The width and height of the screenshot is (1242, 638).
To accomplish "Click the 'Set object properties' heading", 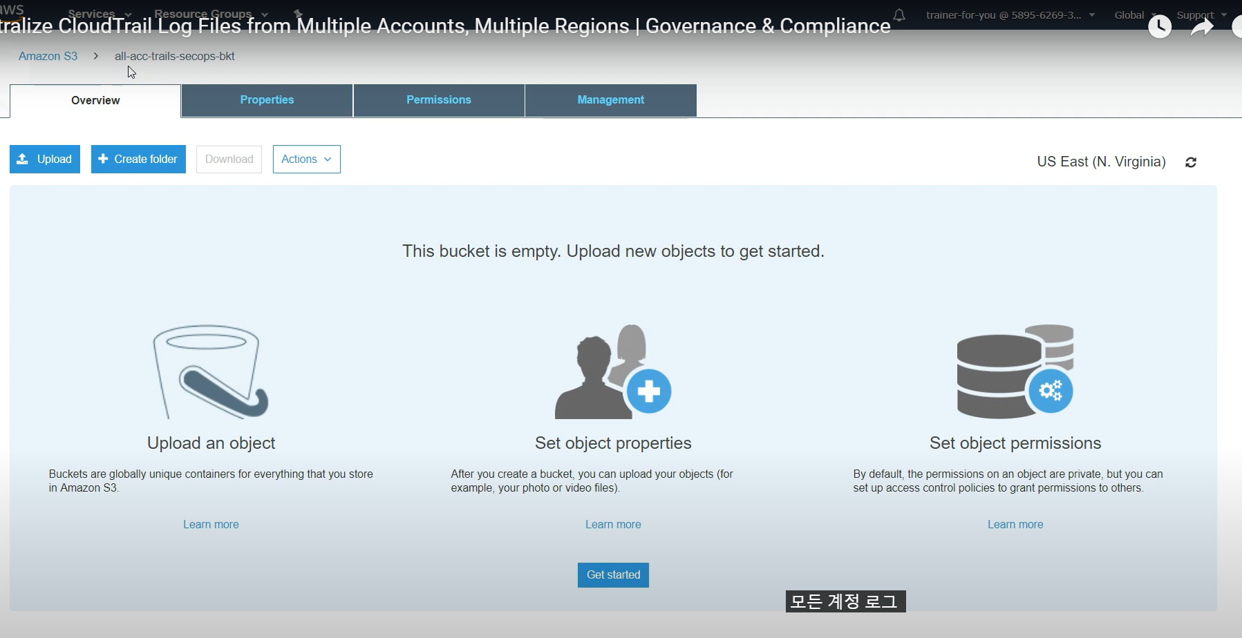I will point(613,443).
